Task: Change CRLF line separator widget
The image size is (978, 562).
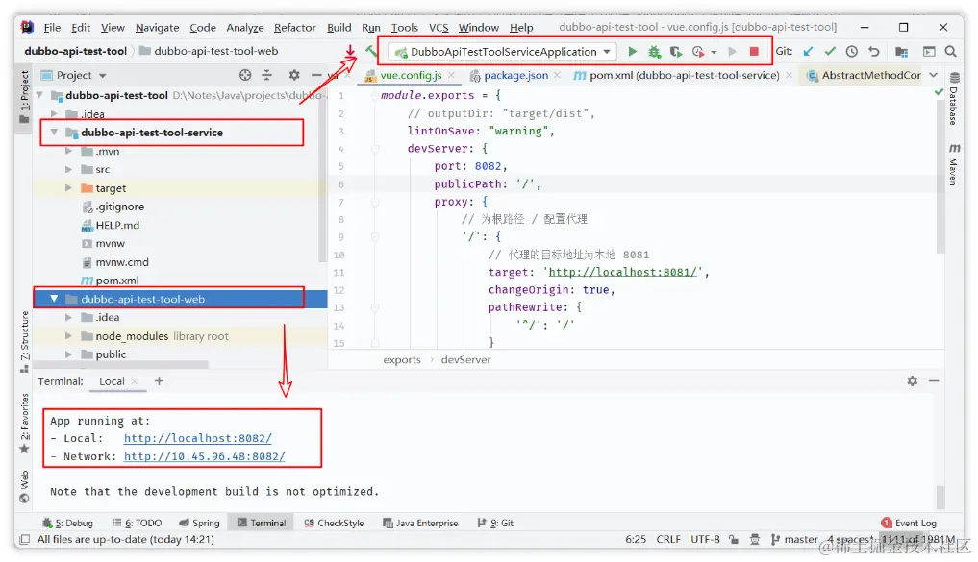Action: (668, 539)
